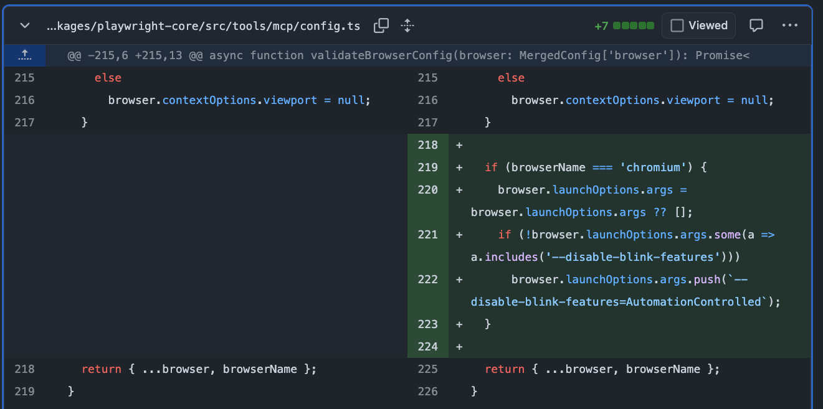Image resolution: width=823 pixels, height=409 pixels.
Task: Click left-side "return { ...browser, browserName };" line
Action: click(x=199, y=369)
